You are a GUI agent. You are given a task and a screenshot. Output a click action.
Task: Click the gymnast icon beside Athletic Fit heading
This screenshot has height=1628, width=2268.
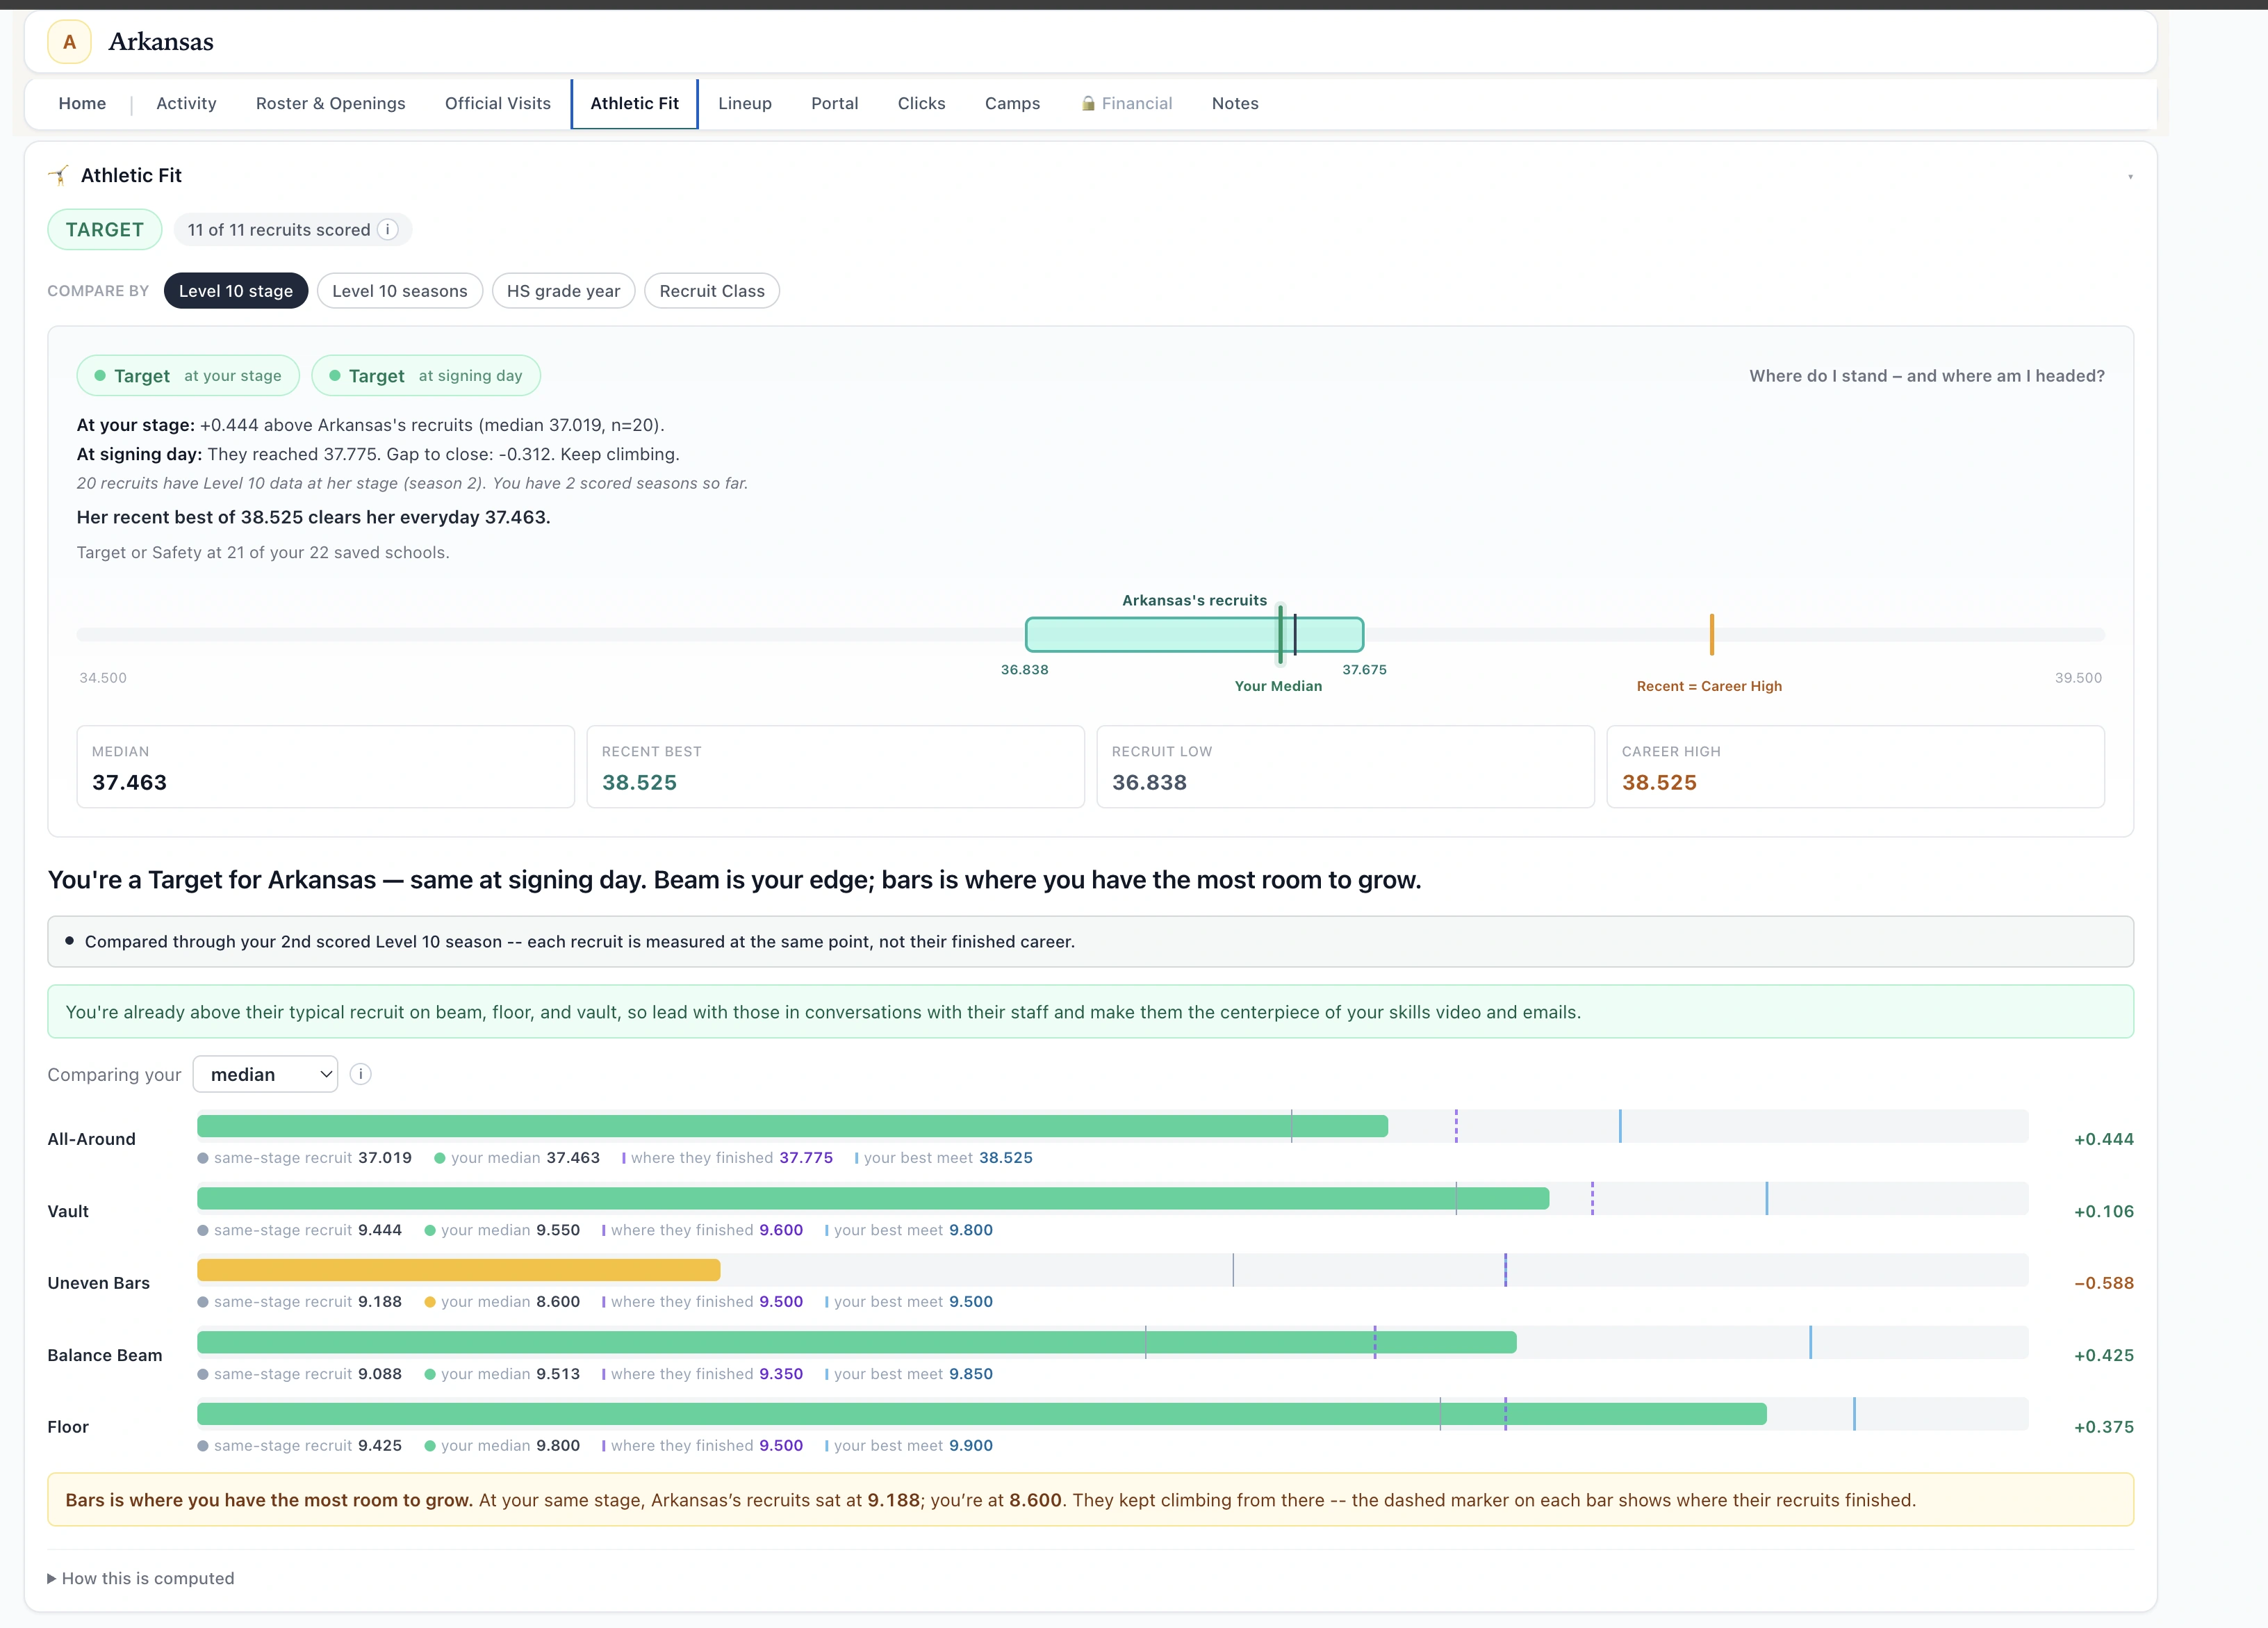pos(59,176)
